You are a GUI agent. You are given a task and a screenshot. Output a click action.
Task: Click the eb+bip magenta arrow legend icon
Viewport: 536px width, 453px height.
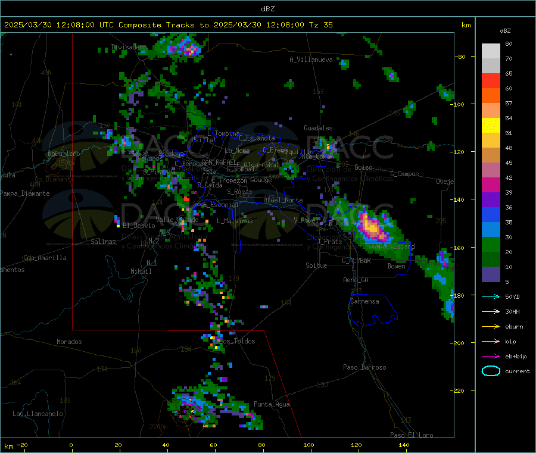(x=491, y=357)
